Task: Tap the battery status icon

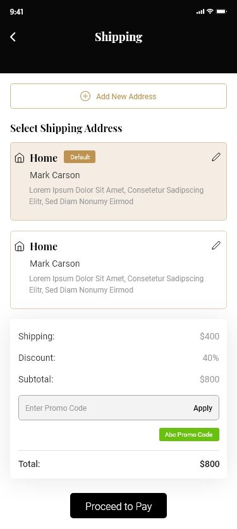Action: 221,11
